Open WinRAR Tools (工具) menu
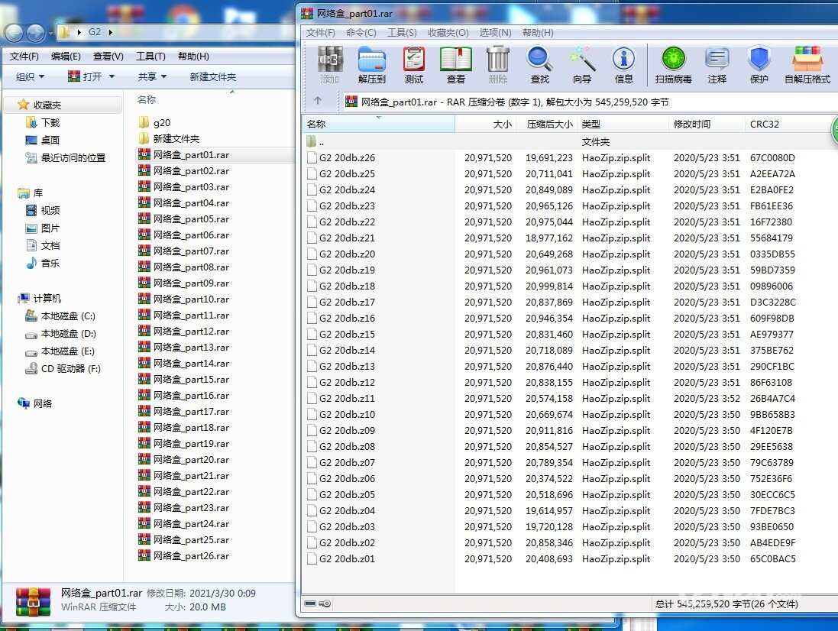 point(402,33)
